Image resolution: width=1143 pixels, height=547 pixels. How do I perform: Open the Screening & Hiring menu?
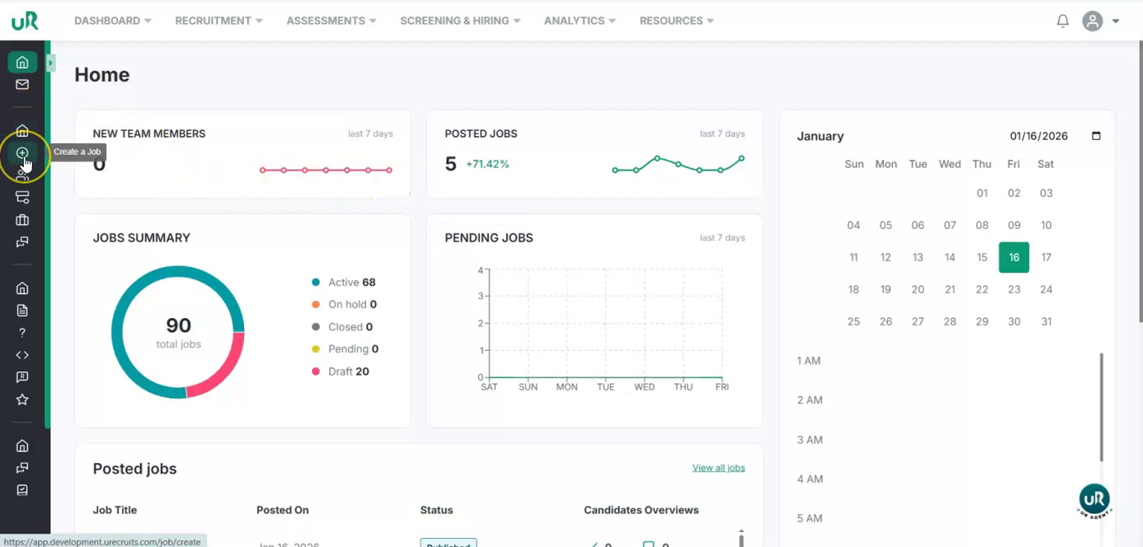(459, 21)
